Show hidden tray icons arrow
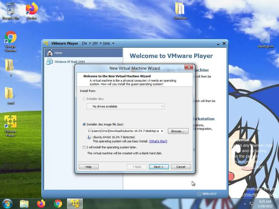279x209 pixels. pos(245,204)
